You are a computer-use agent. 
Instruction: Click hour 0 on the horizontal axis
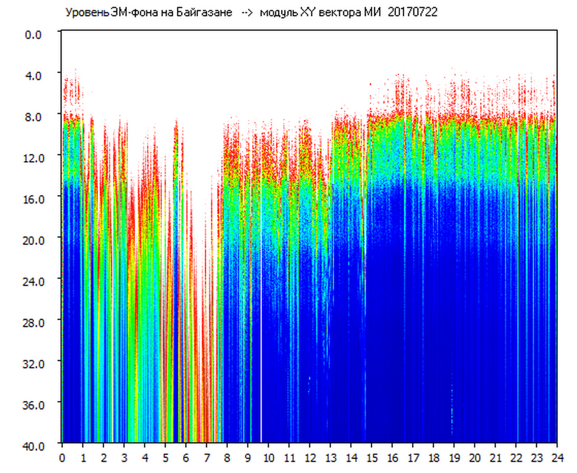click(62, 457)
